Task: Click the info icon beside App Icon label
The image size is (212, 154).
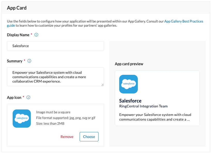Action: pyautogui.click(x=28, y=97)
